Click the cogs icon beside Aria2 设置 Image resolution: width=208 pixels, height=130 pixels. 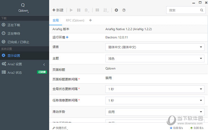coord(4,64)
